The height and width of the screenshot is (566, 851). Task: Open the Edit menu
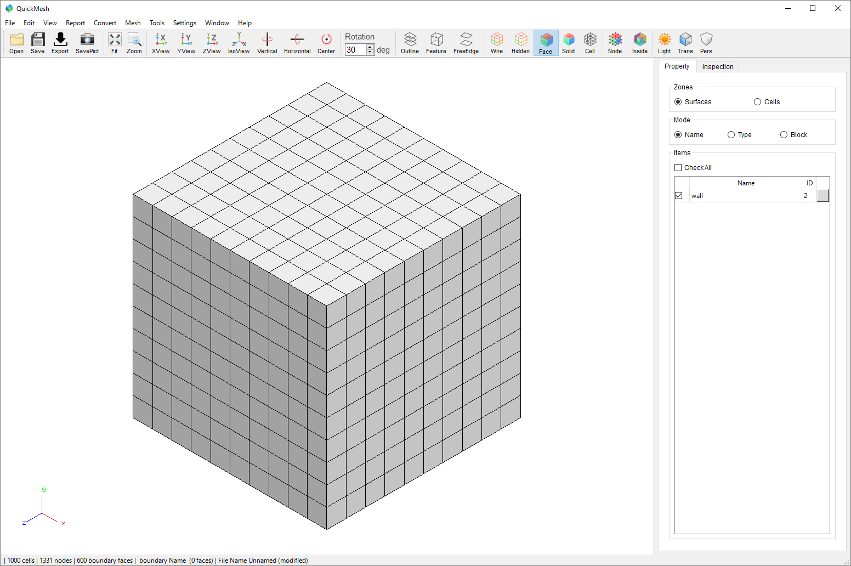click(29, 23)
